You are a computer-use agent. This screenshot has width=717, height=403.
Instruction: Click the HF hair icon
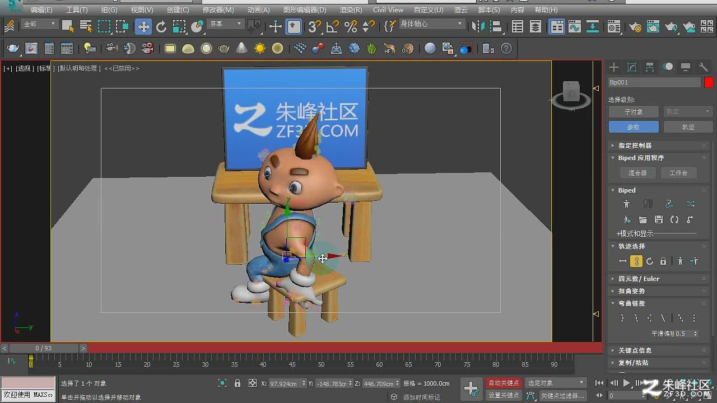390,49
